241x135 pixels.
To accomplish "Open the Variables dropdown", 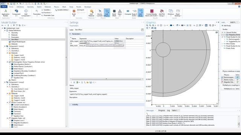I will (46, 10).
